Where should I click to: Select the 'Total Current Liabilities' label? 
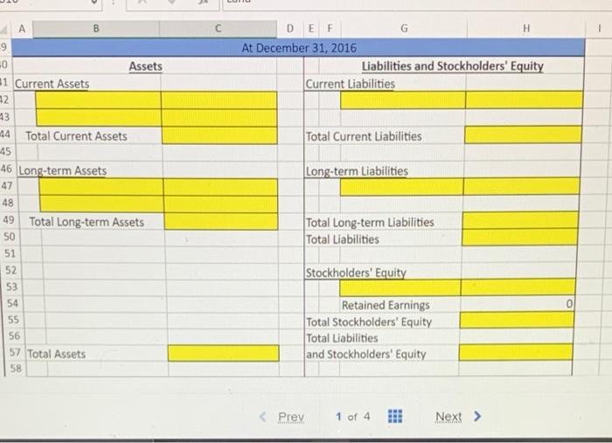[x=364, y=136]
